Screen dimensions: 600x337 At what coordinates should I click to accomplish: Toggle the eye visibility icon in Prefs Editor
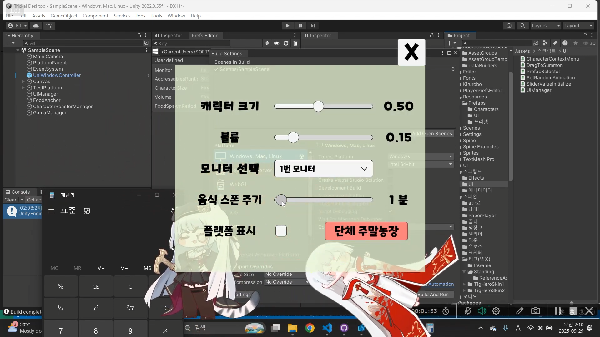click(276, 43)
